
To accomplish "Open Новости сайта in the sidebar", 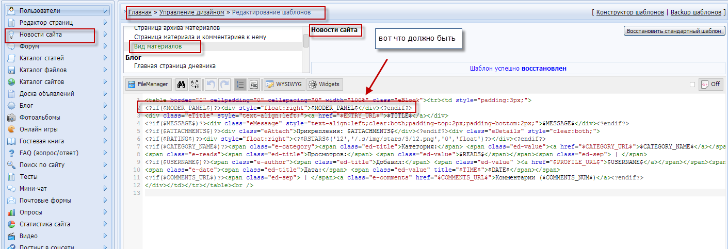I will click(x=40, y=35).
